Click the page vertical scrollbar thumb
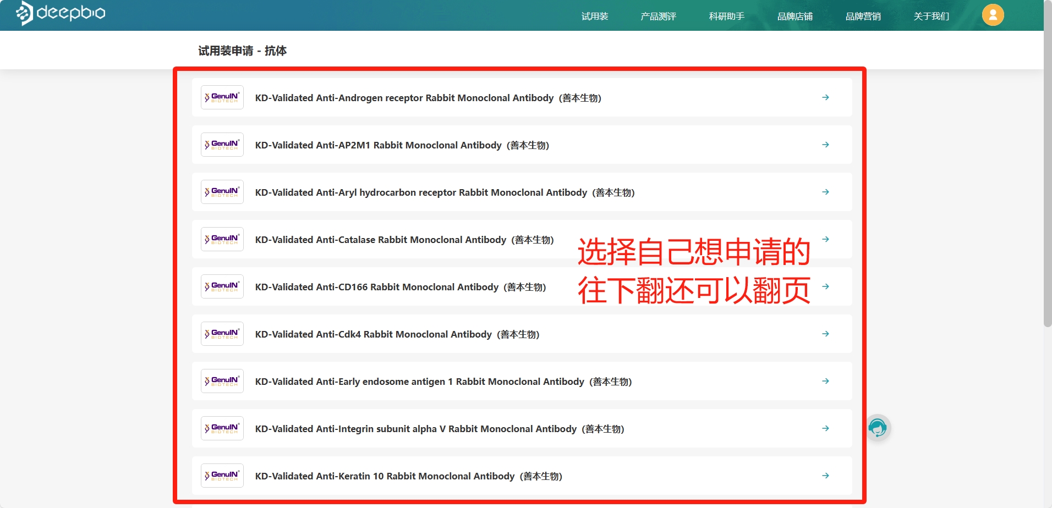Image resolution: width=1052 pixels, height=508 pixels. (1048, 165)
